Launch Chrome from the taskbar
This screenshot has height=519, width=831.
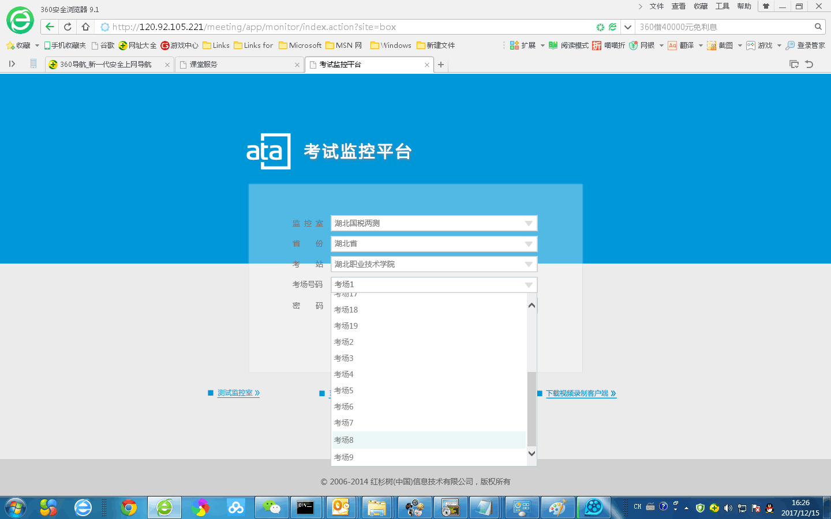(129, 507)
